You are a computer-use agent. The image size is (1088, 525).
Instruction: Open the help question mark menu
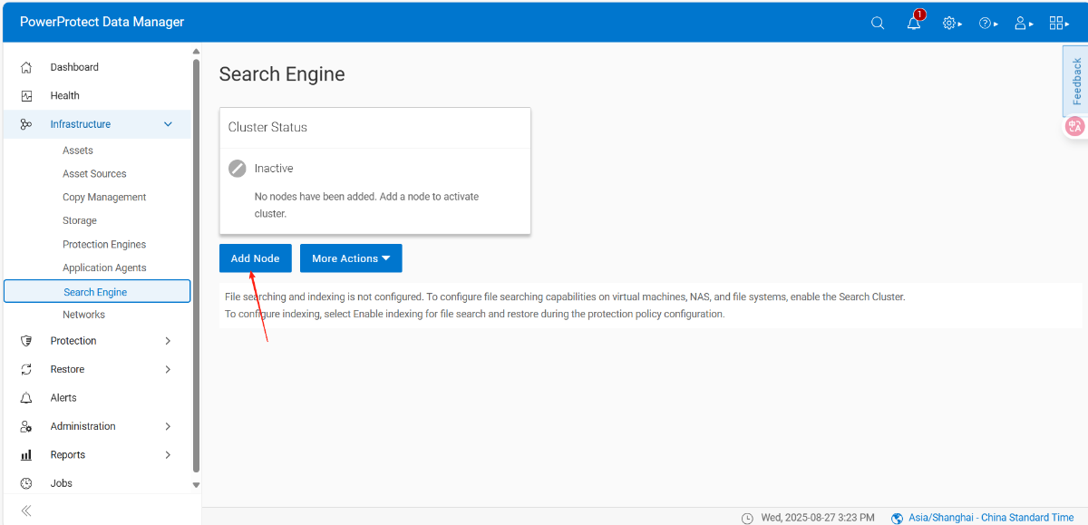click(x=988, y=23)
